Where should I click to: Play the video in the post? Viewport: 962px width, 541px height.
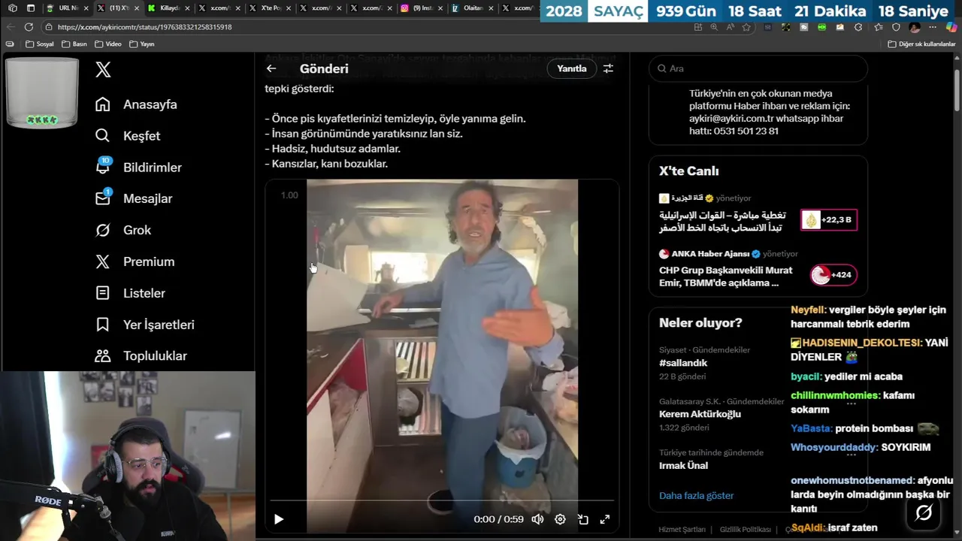coord(279,519)
